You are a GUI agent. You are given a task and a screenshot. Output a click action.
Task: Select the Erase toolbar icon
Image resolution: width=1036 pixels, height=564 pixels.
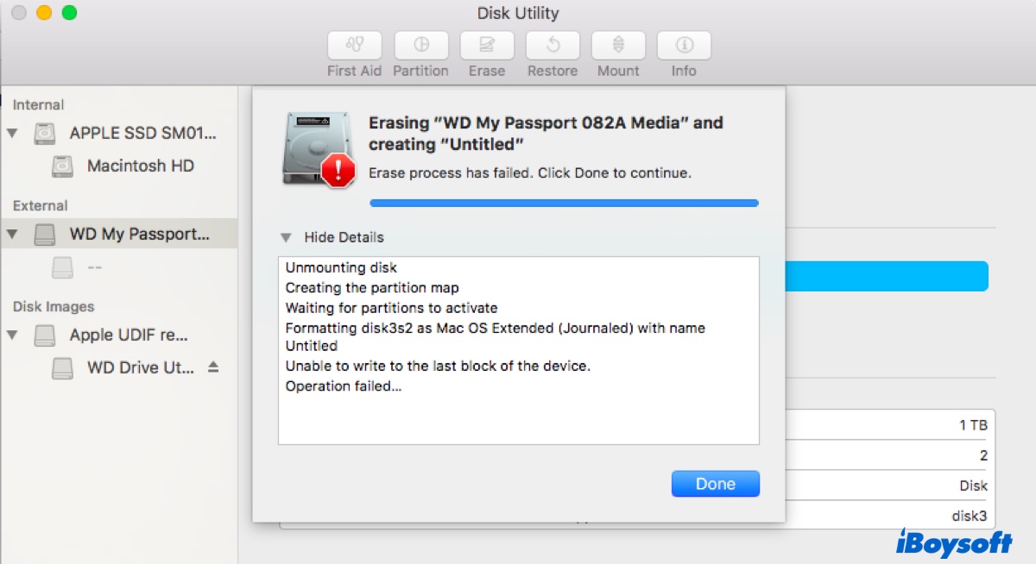click(x=487, y=45)
